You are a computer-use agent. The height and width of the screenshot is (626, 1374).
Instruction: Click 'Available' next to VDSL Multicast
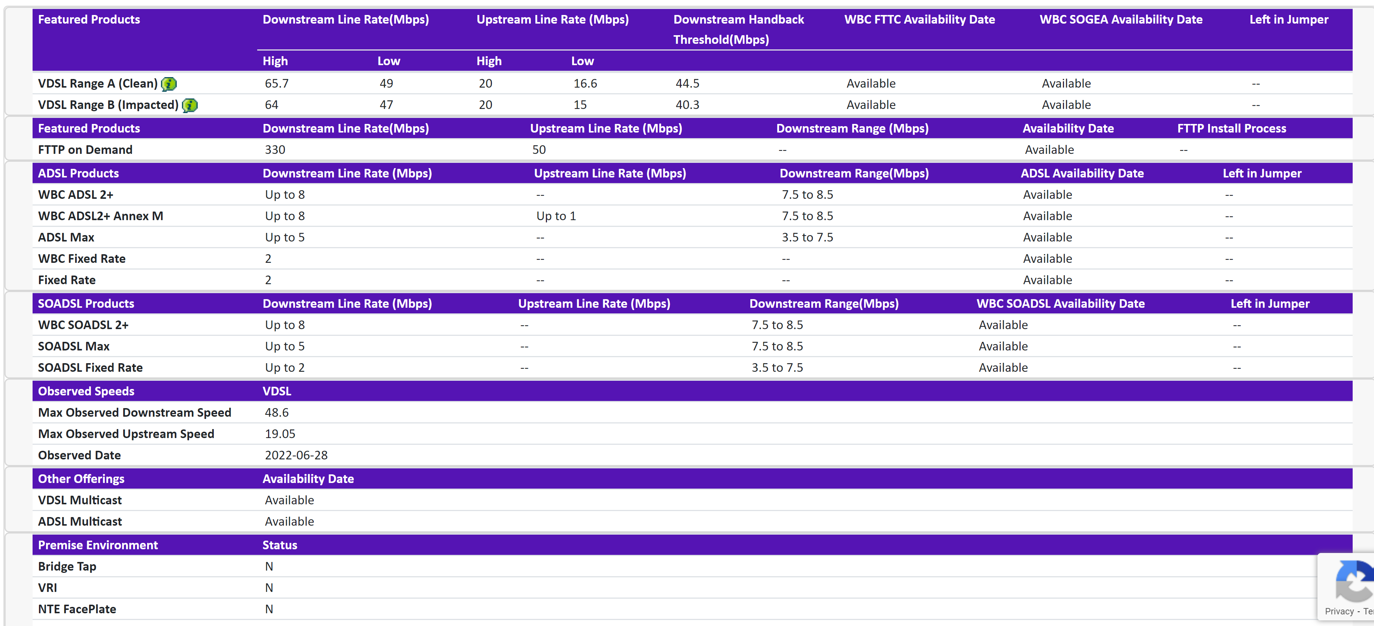(289, 500)
